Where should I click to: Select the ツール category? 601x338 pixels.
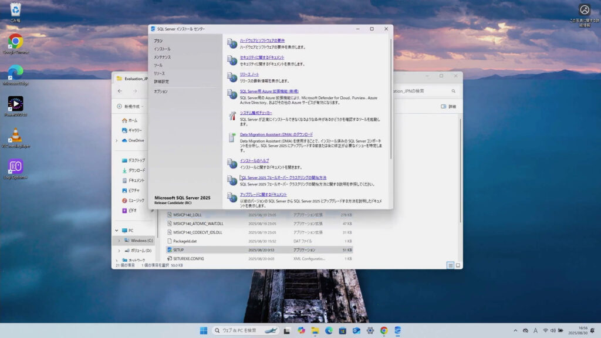click(x=158, y=65)
